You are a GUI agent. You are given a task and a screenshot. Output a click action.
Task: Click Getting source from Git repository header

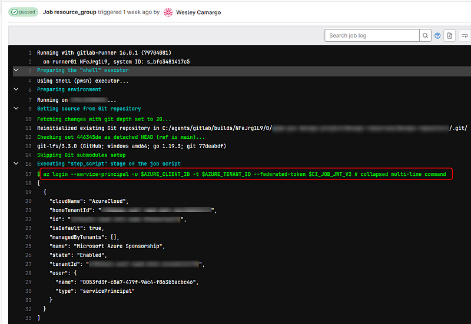click(x=89, y=109)
